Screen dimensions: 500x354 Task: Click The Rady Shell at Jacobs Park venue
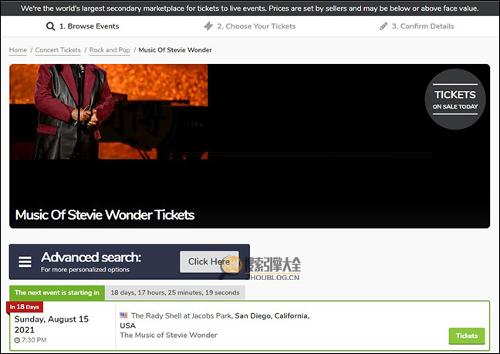pos(181,315)
